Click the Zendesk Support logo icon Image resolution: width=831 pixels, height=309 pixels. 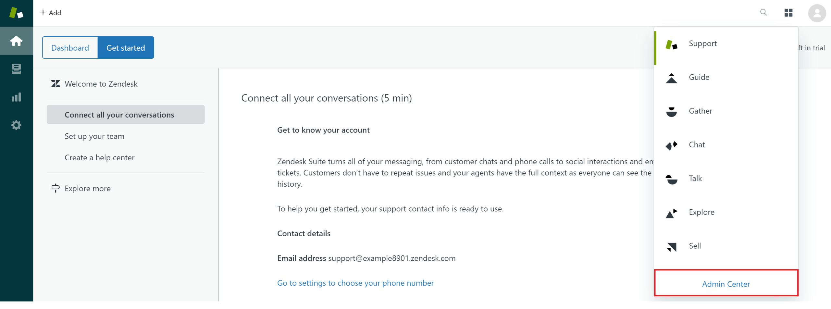[x=16, y=13]
